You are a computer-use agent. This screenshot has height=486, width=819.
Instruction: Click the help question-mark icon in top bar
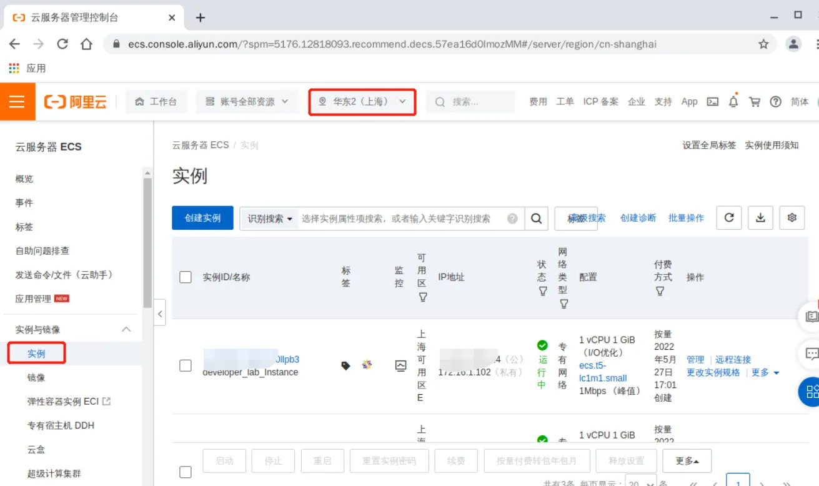(x=775, y=101)
